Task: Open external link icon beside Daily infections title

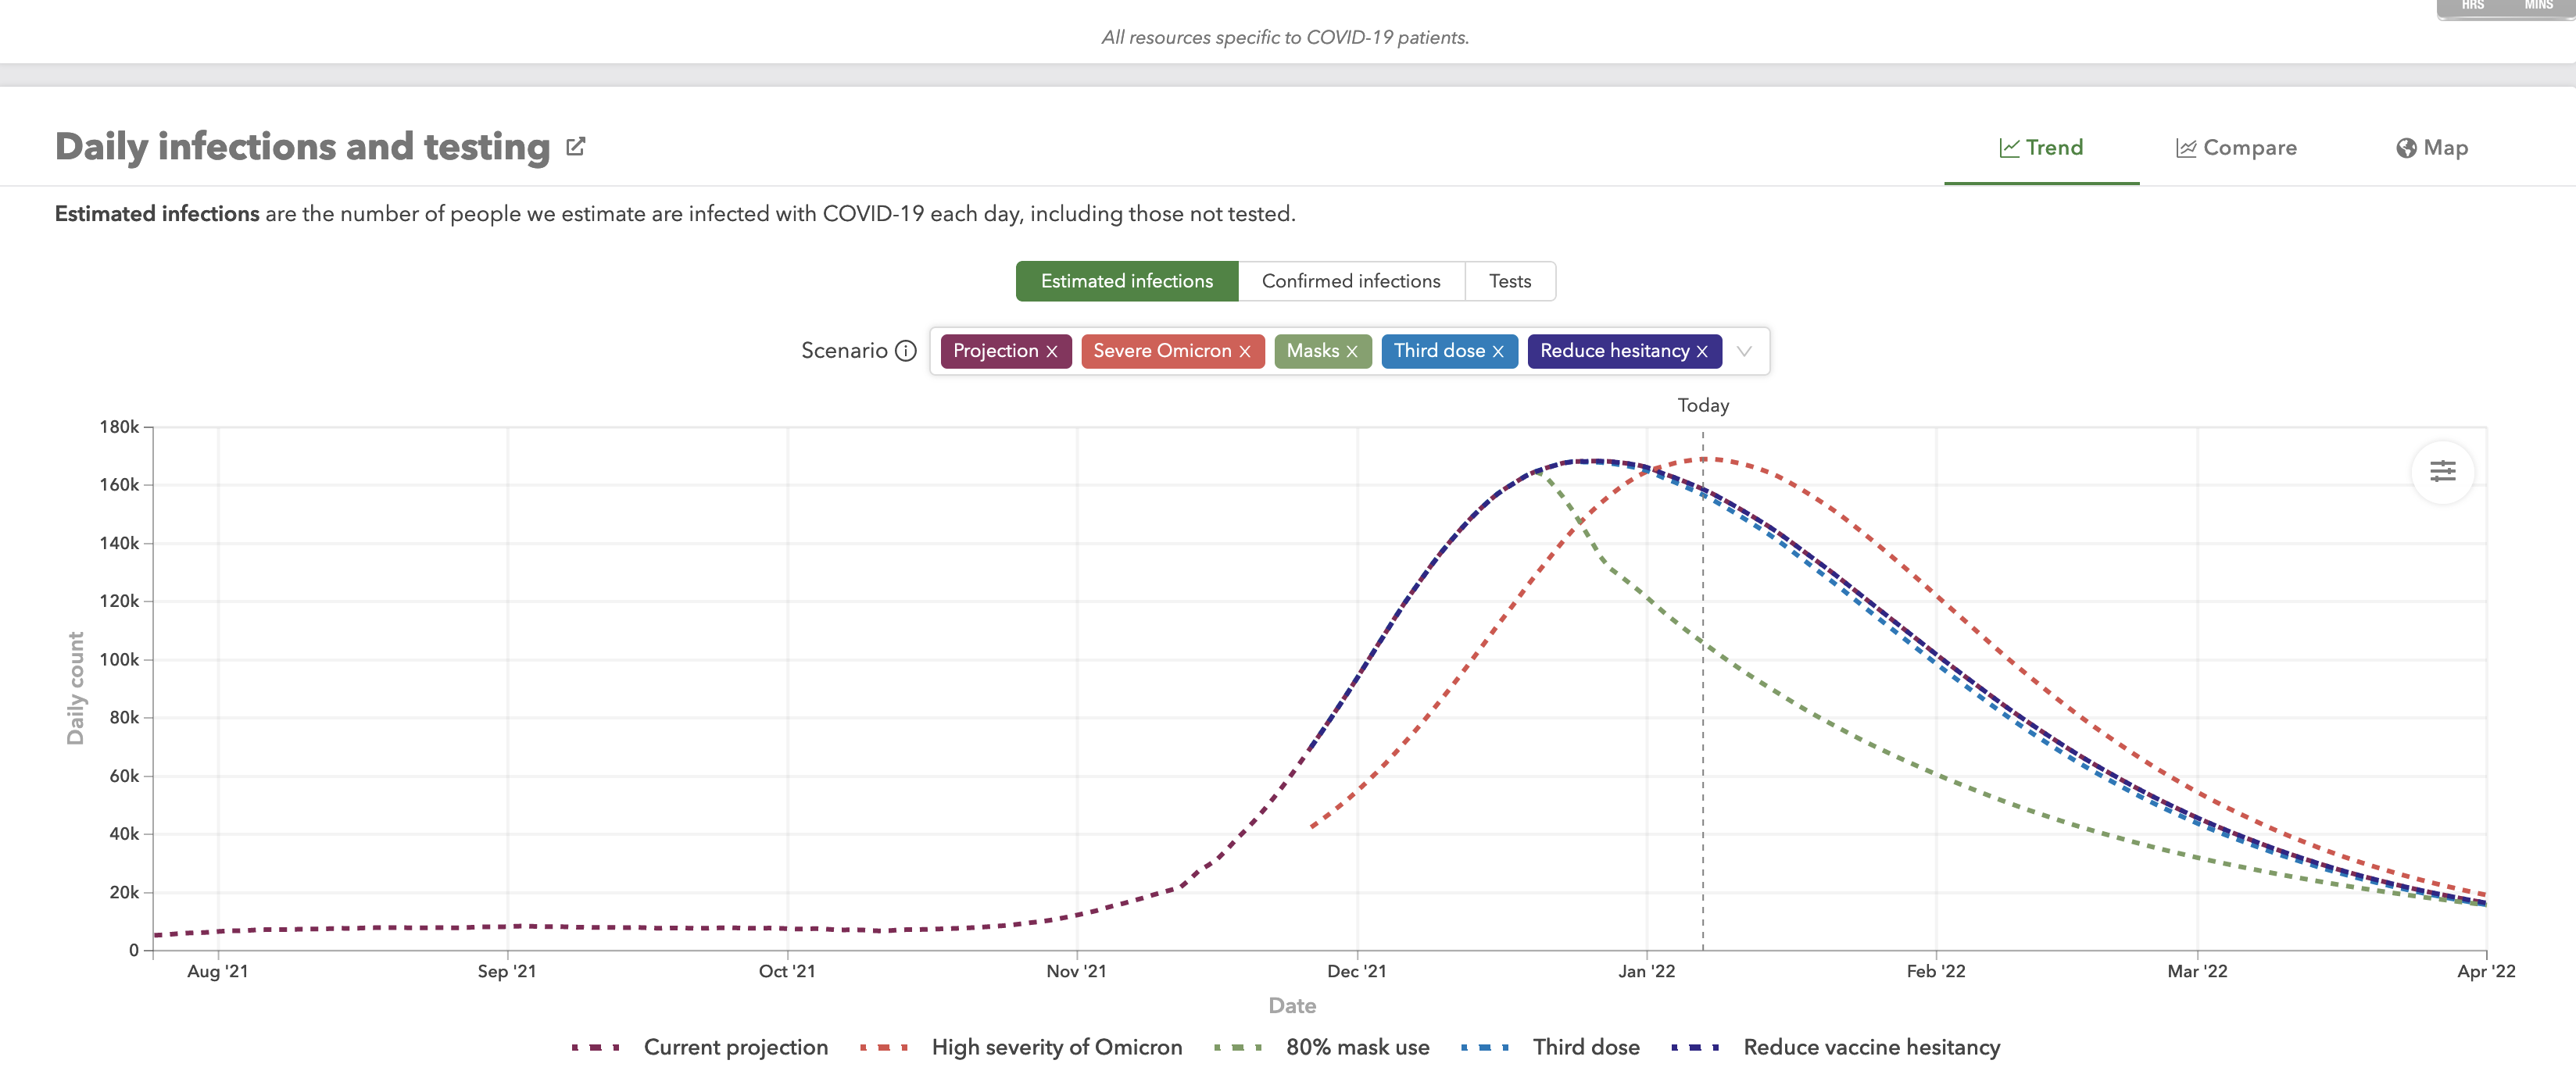Action: (575, 147)
